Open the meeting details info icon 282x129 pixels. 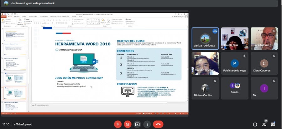pos(255,124)
